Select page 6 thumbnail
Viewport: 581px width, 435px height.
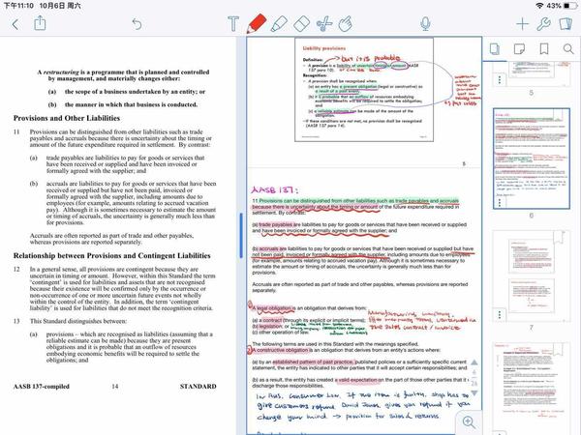click(532, 159)
